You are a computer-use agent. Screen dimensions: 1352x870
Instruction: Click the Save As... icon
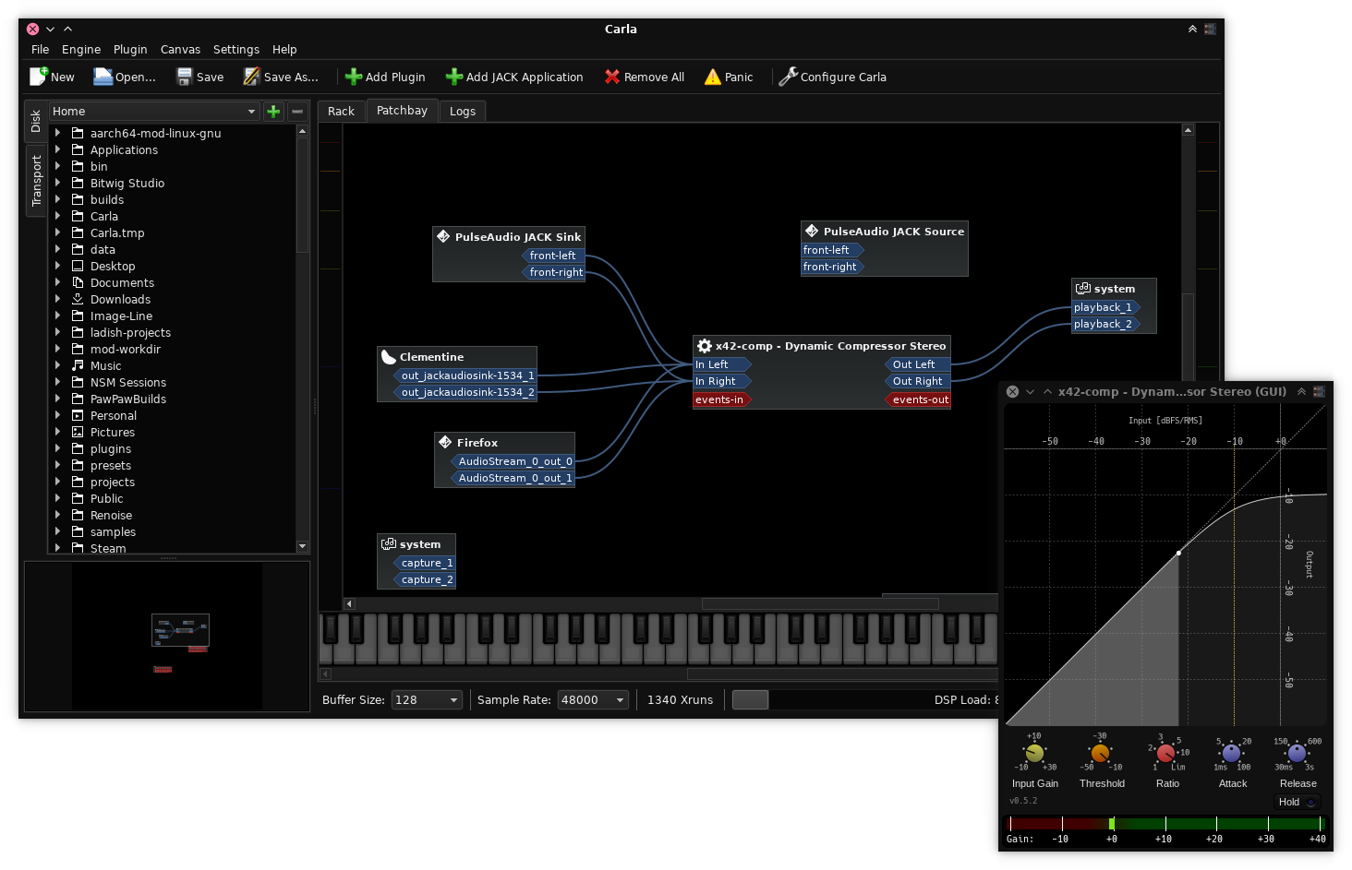pyautogui.click(x=251, y=77)
